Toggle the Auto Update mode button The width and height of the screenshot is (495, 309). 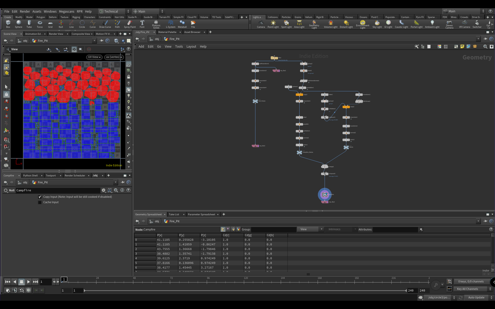pos(476,297)
